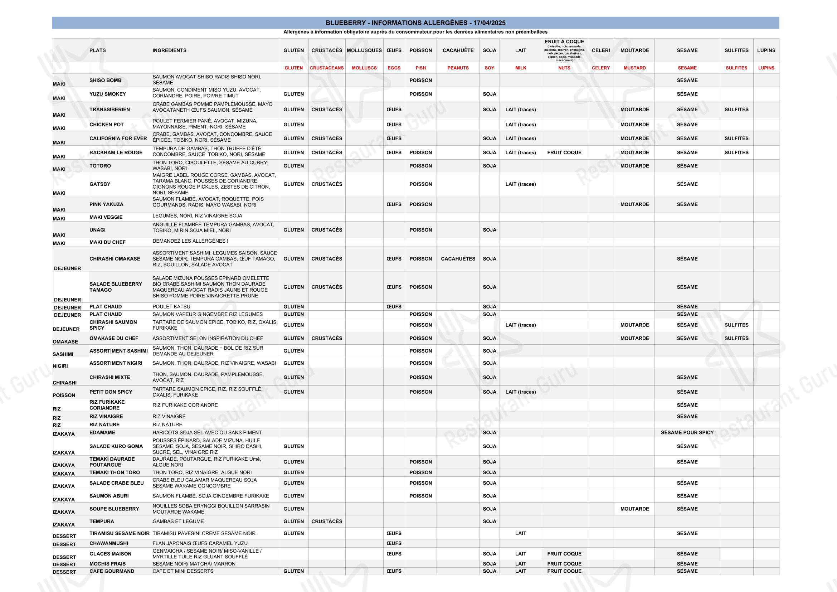
Task: Click the "SÉSAME POUR SPICY" cell
Action: pos(687,433)
